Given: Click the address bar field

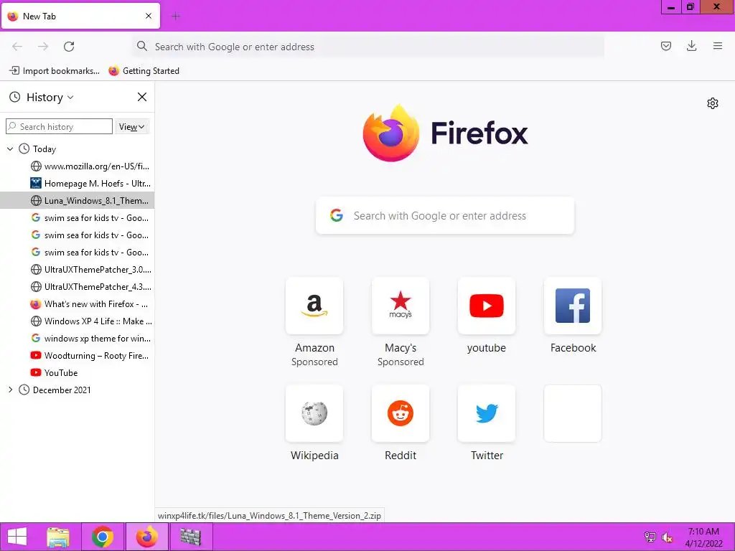Looking at the screenshot, I should (368, 47).
